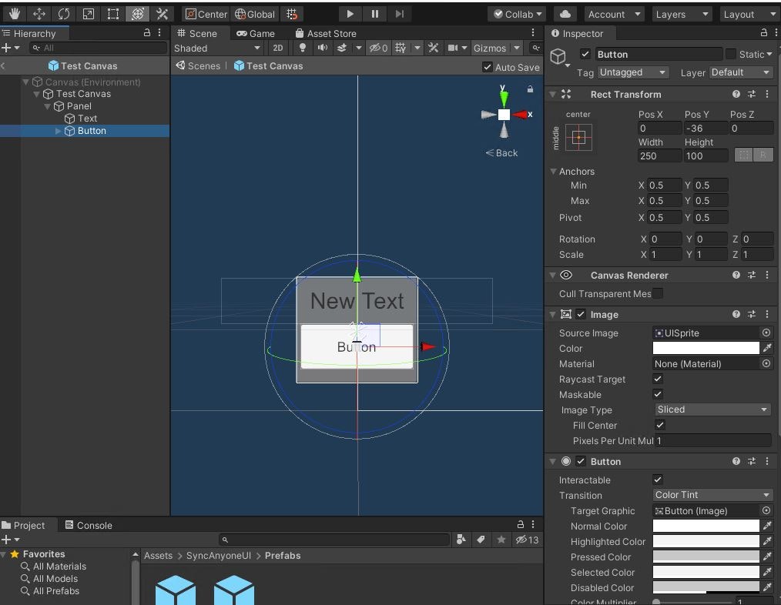Click the anchor presets box
Screen dimensions: 781x605
[x=578, y=138]
